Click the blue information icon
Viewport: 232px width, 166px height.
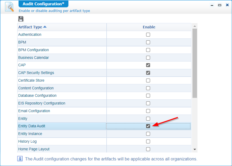(20, 159)
